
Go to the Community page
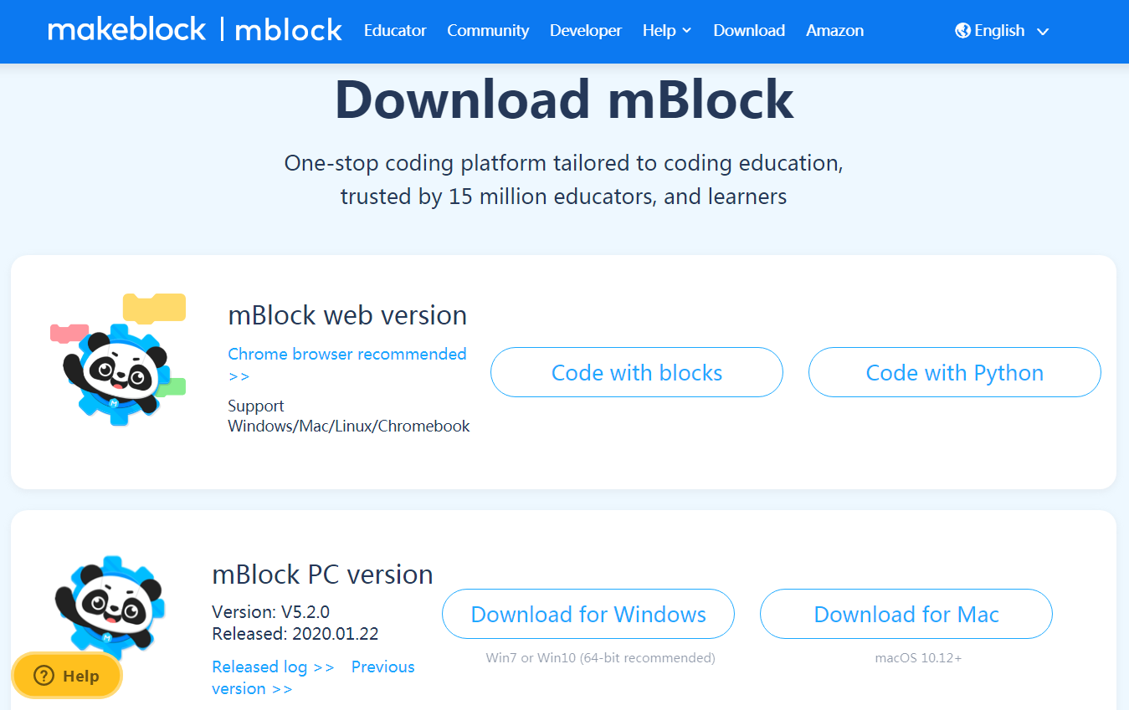point(488,31)
